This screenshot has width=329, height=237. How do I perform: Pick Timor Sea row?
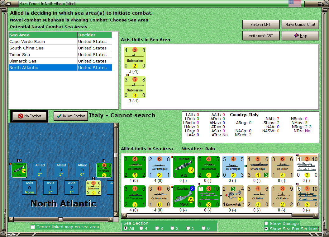60,54
